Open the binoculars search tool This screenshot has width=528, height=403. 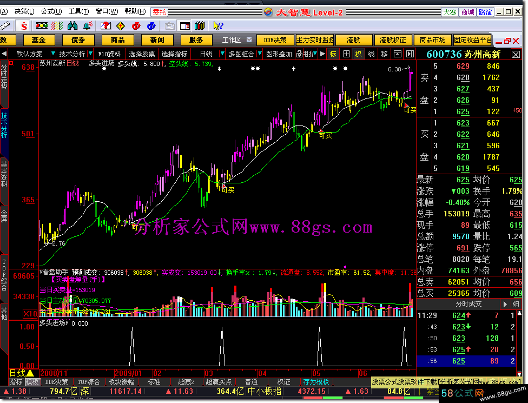pos(72,25)
